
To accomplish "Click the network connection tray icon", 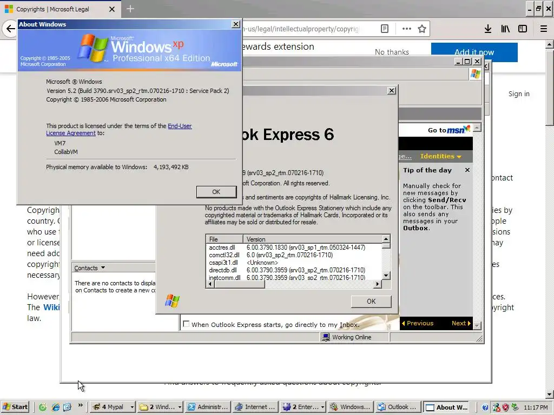I will 496,407.
